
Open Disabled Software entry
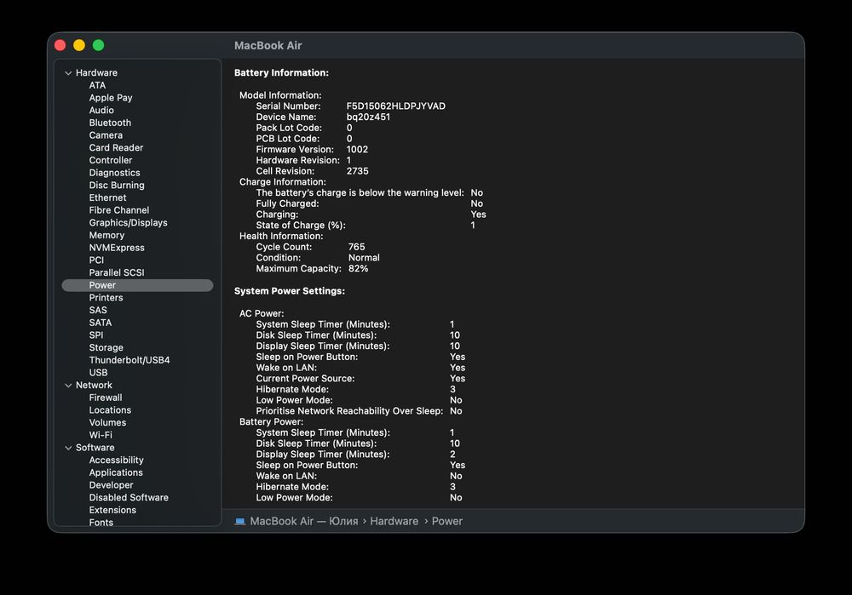pyautogui.click(x=129, y=497)
